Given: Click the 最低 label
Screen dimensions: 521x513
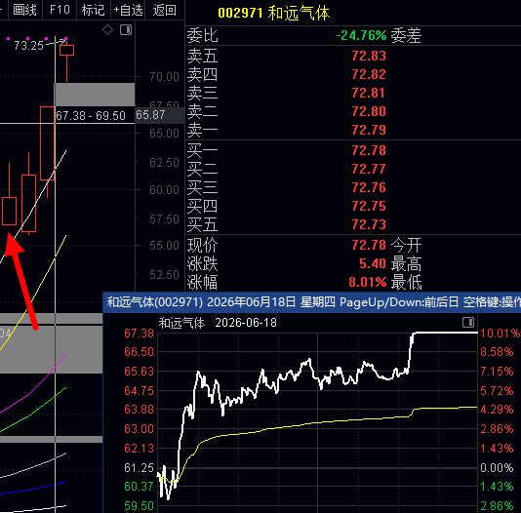Looking at the screenshot, I should coord(406,283).
